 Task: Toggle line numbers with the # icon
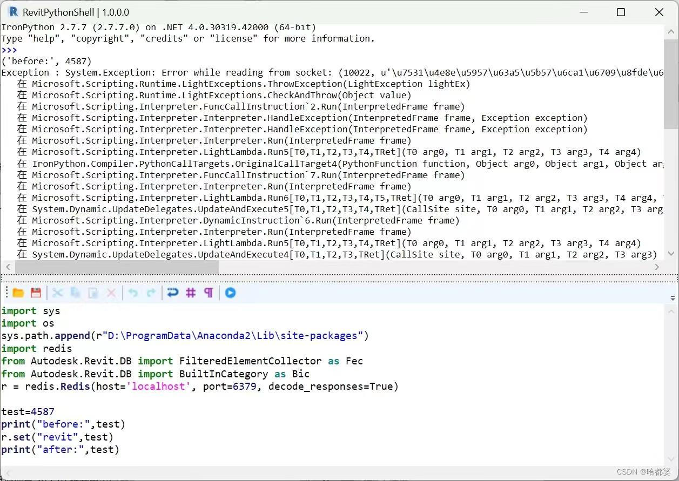coord(190,292)
